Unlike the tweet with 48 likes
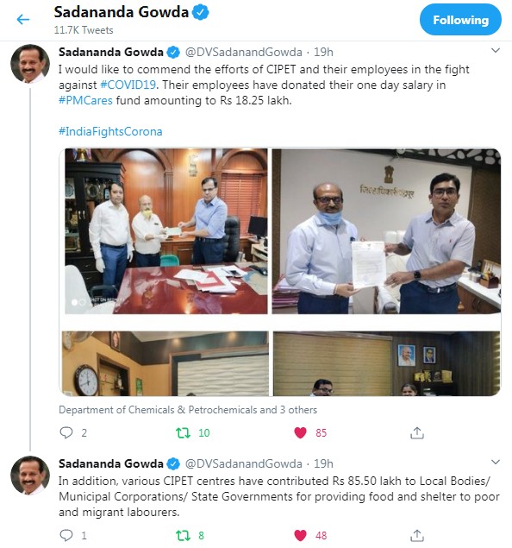512x548 pixels. pyautogui.click(x=300, y=535)
